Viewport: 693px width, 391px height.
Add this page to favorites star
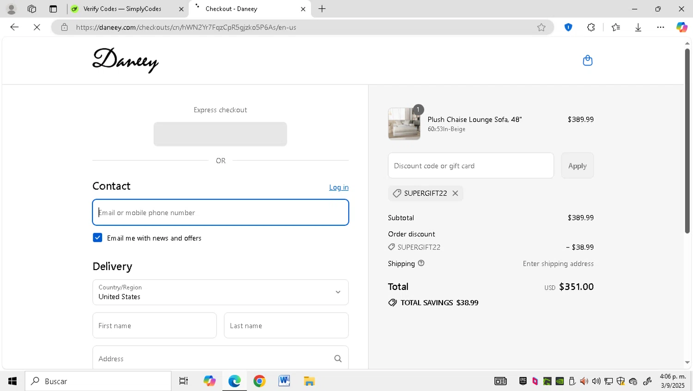click(541, 27)
